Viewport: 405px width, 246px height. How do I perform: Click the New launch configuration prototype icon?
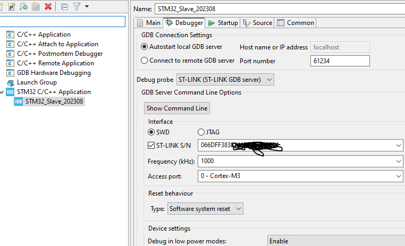[12, 6]
